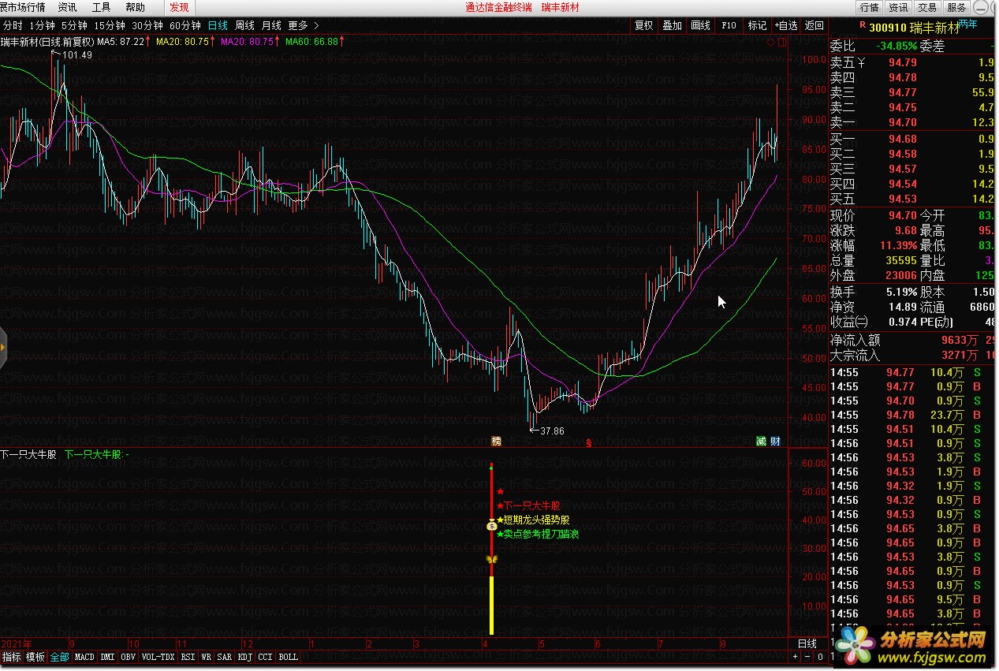Switch to the 60分钟 period
Viewport: 999px width, 671px height.
pyautogui.click(x=186, y=25)
